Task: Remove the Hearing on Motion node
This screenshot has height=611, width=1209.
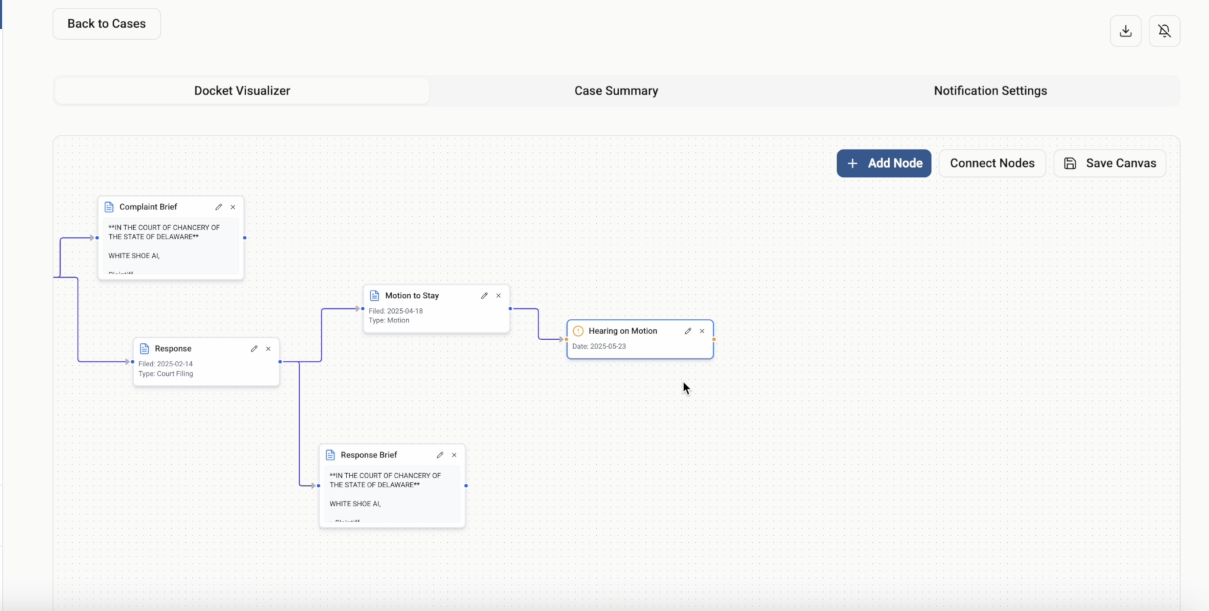Action: pos(702,331)
